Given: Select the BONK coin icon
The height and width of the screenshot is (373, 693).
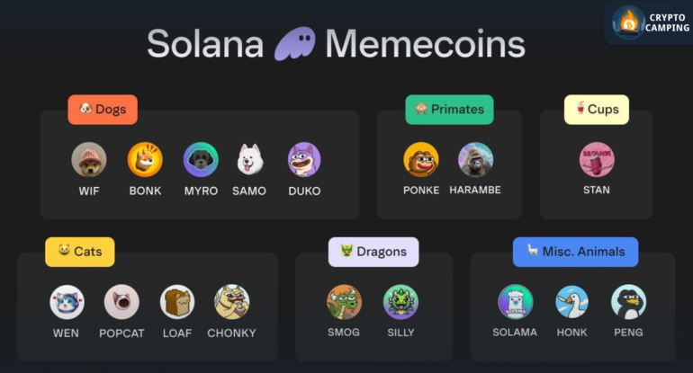Looking at the screenshot, I should (145, 159).
